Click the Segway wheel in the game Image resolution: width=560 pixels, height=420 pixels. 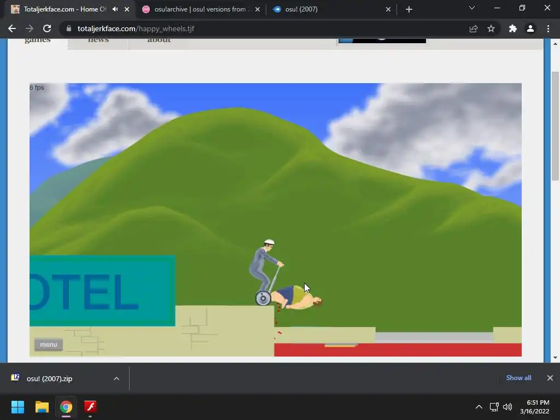coord(263,298)
